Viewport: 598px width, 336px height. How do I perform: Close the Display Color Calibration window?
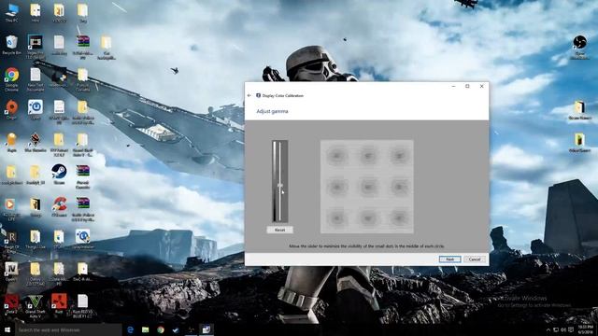pos(482,87)
